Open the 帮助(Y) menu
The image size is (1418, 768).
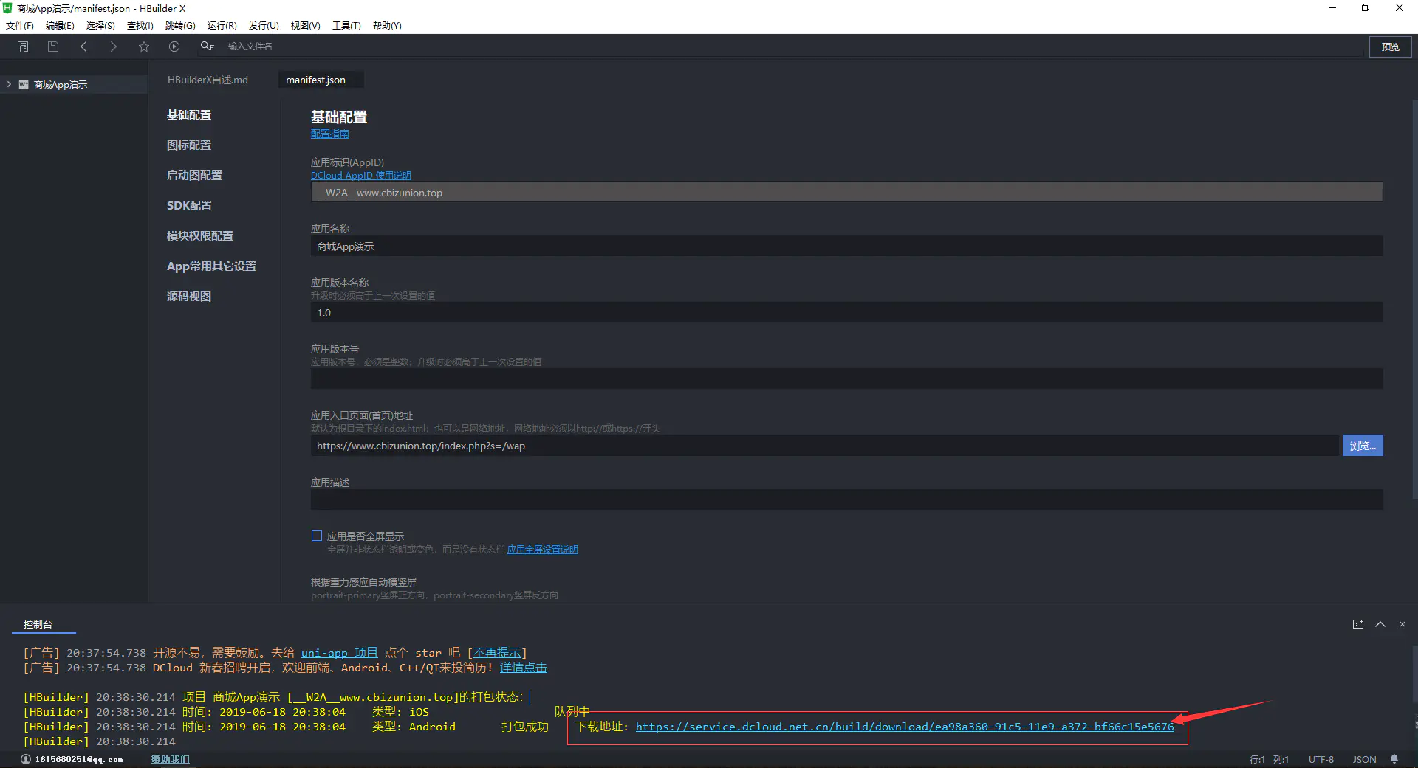pos(387,25)
